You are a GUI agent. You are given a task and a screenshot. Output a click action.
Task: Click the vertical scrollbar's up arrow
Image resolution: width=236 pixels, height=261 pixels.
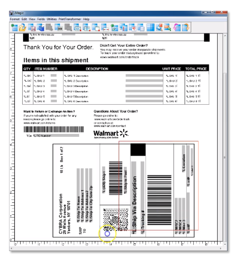[225, 35]
